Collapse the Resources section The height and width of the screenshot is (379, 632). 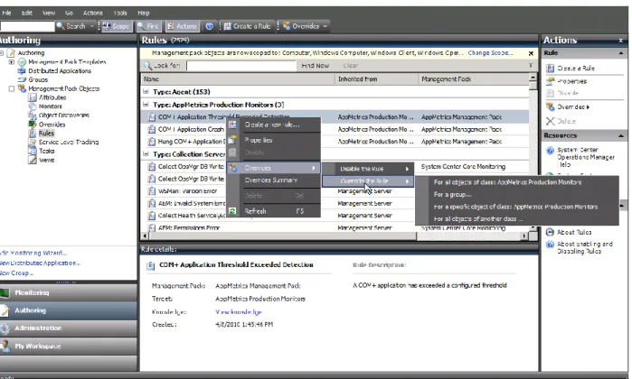click(x=621, y=136)
